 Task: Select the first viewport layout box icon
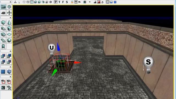[108, 2]
